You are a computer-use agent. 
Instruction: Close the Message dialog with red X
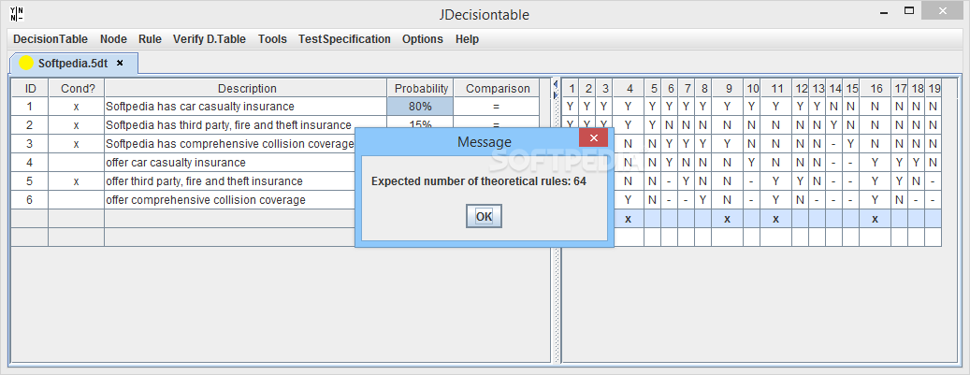click(x=593, y=137)
